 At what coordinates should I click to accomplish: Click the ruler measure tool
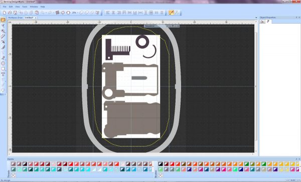coord(3,36)
